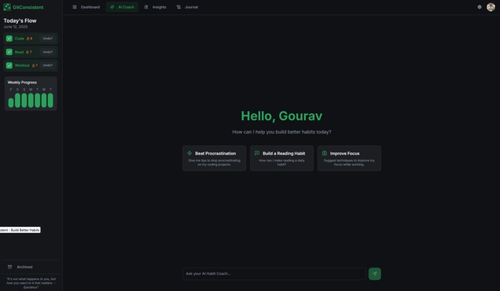
Task: Uncheck the Code habit checkbox
Action: tap(9, 38)
